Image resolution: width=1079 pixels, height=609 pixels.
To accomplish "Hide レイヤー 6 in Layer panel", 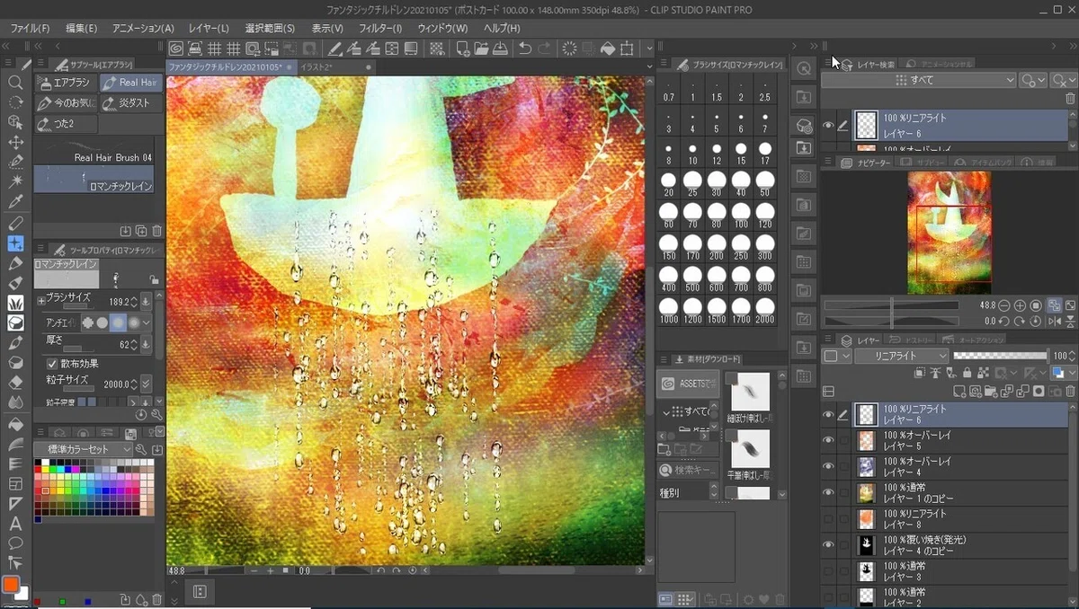I will [x=828, y=414].
